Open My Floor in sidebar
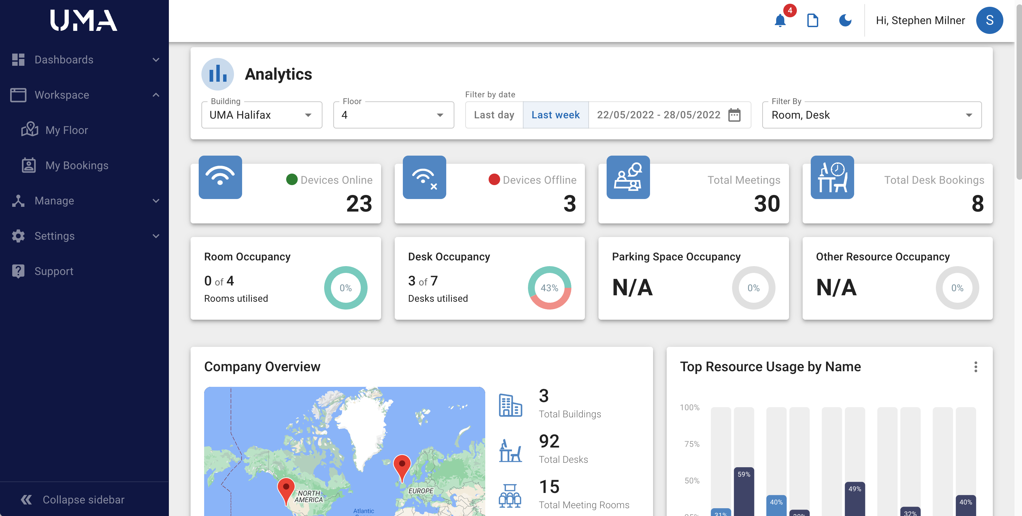The height and width of the screenshot is (516, 1022). point(66,130)
